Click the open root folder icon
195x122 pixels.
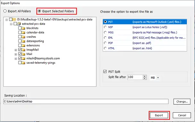[14, 19]
